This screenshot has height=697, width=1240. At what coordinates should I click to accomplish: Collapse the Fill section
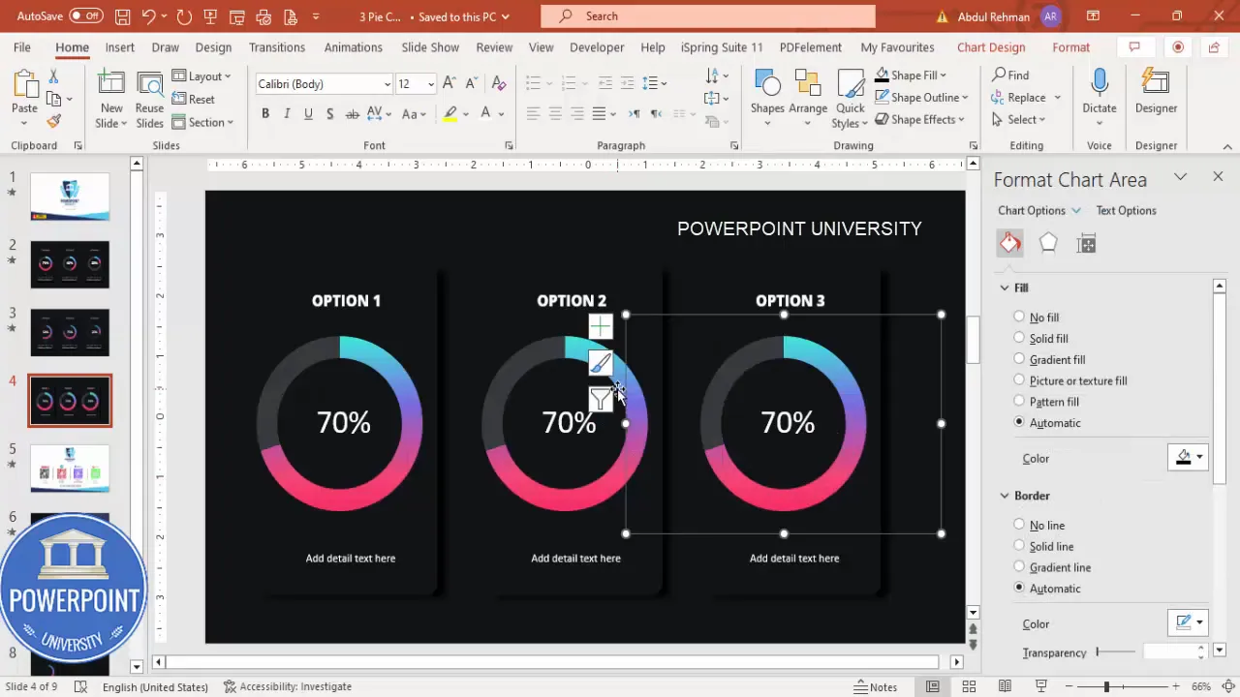coord(1005,288)
